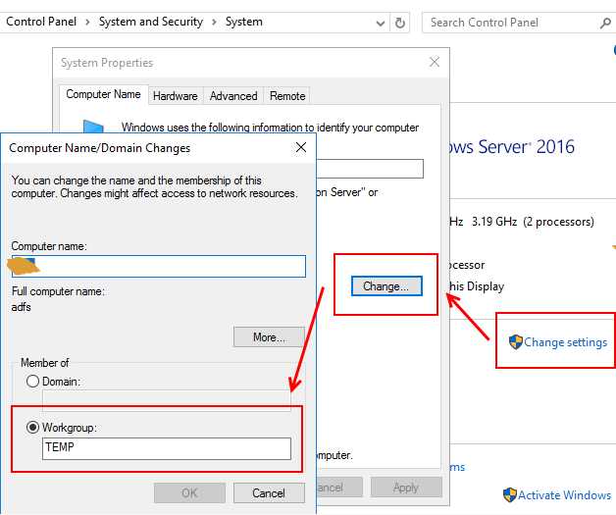Expand chevron after System and Security
Viewport: 616px width, 515px height.
214,23
